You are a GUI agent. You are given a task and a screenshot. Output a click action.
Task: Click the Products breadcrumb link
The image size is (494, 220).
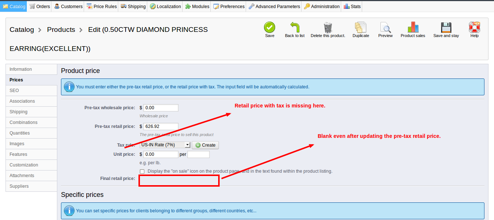(61, 30)
